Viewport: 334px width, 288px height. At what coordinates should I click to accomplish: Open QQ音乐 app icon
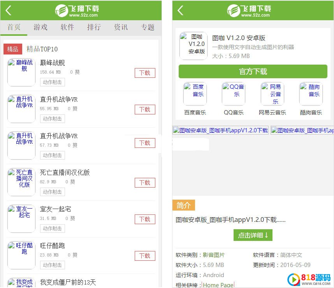point(234,94)
